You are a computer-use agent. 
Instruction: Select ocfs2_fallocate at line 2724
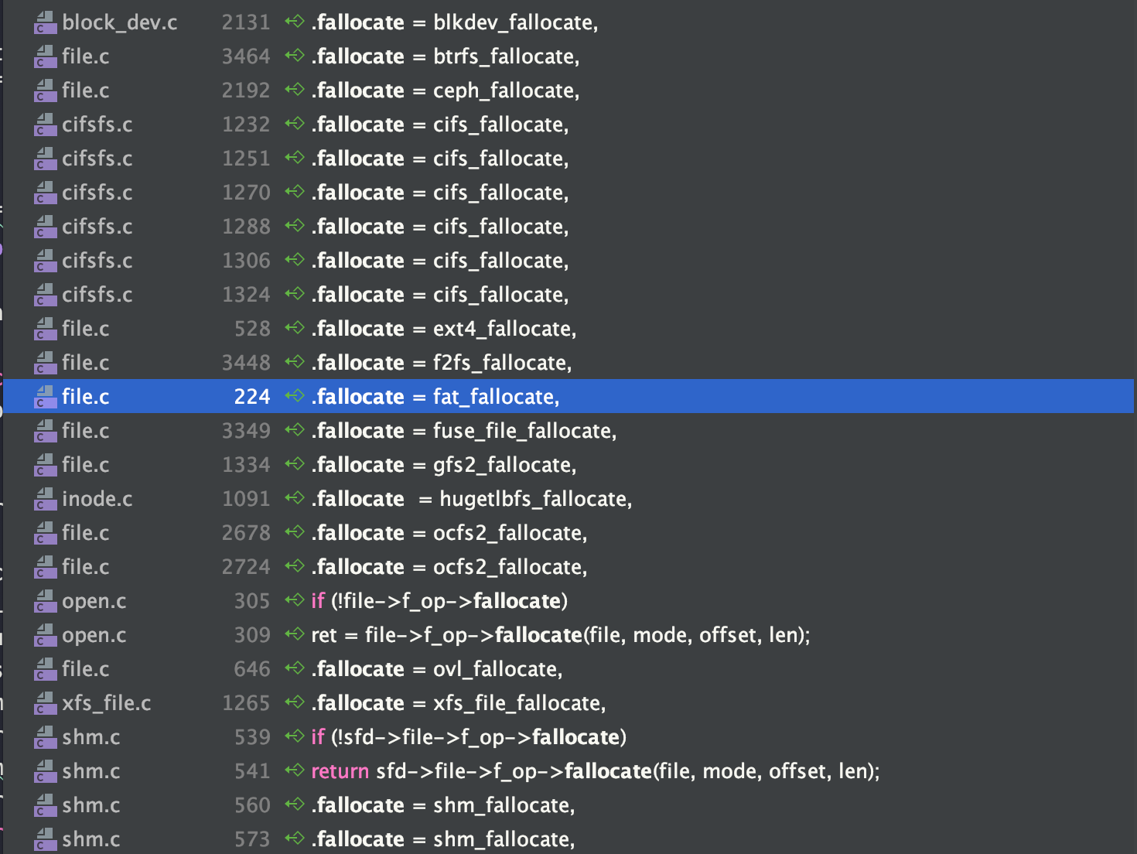(569, 567)
